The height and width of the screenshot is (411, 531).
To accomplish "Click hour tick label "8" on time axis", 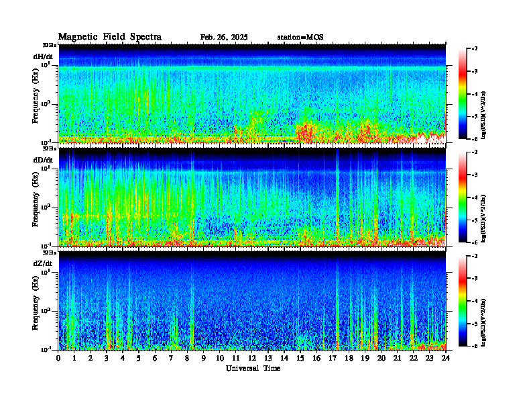I will coord(187,359).
